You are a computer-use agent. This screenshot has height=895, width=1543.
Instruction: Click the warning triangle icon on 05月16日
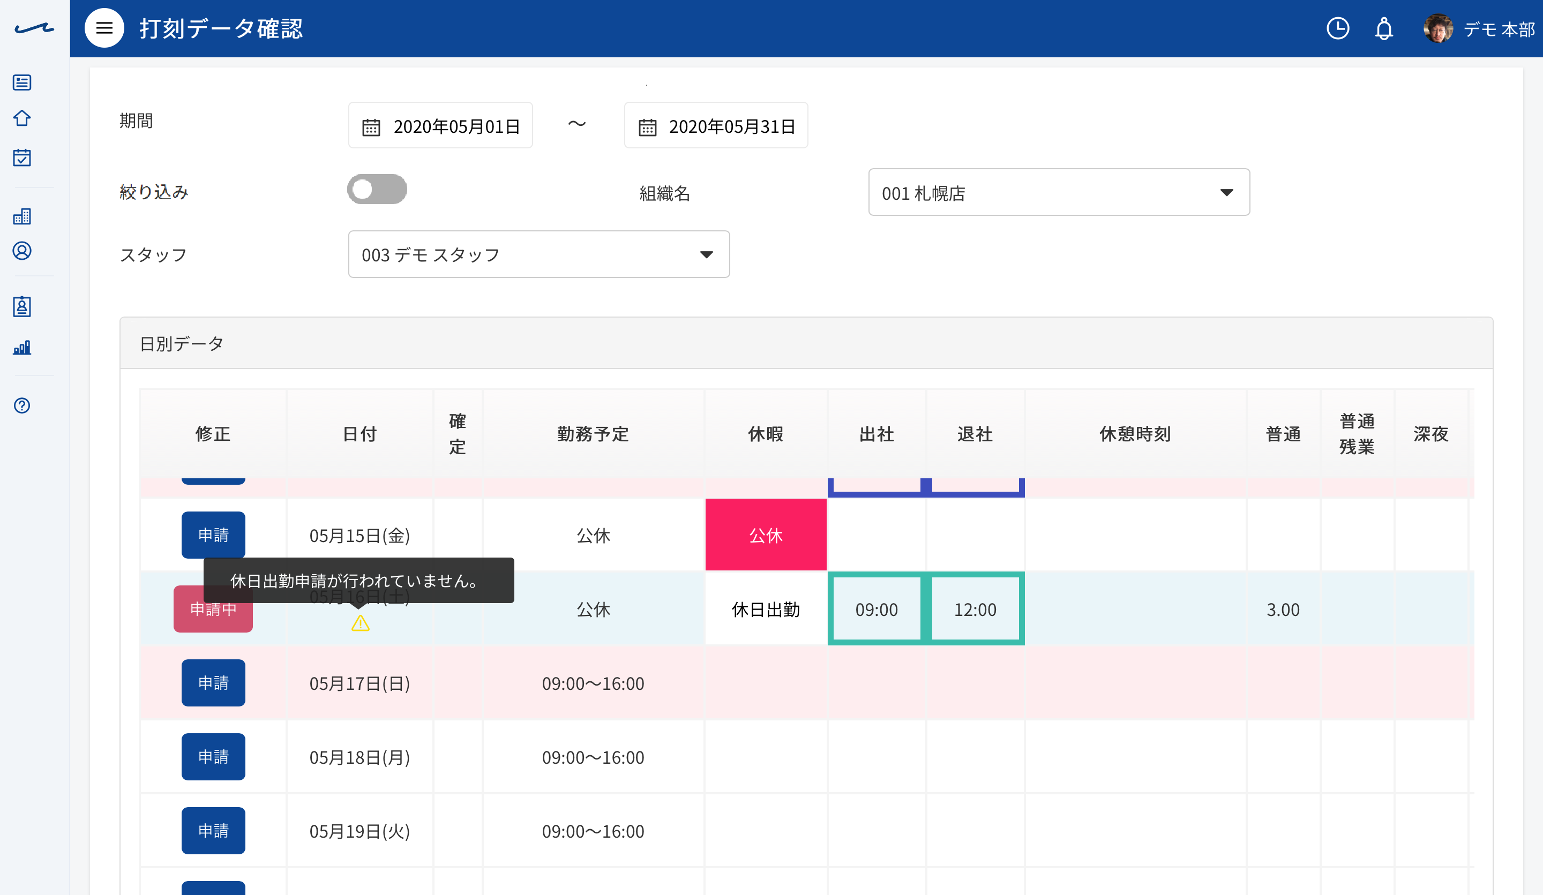coord(360,623)
